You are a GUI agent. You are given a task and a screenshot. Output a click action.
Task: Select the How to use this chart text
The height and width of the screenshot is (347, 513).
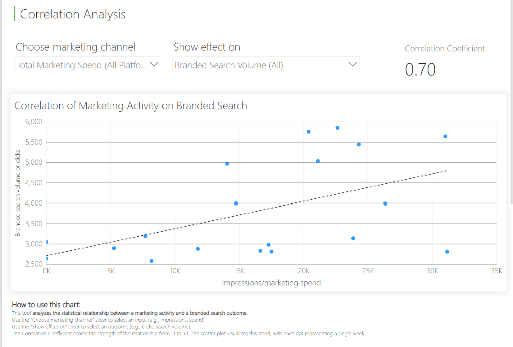[x=46, y=305]
